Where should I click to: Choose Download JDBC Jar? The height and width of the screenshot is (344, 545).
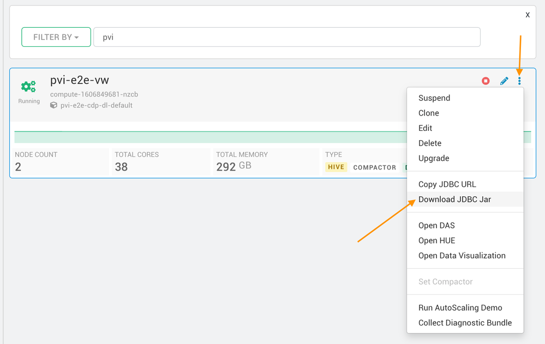(x=455, y=200)
